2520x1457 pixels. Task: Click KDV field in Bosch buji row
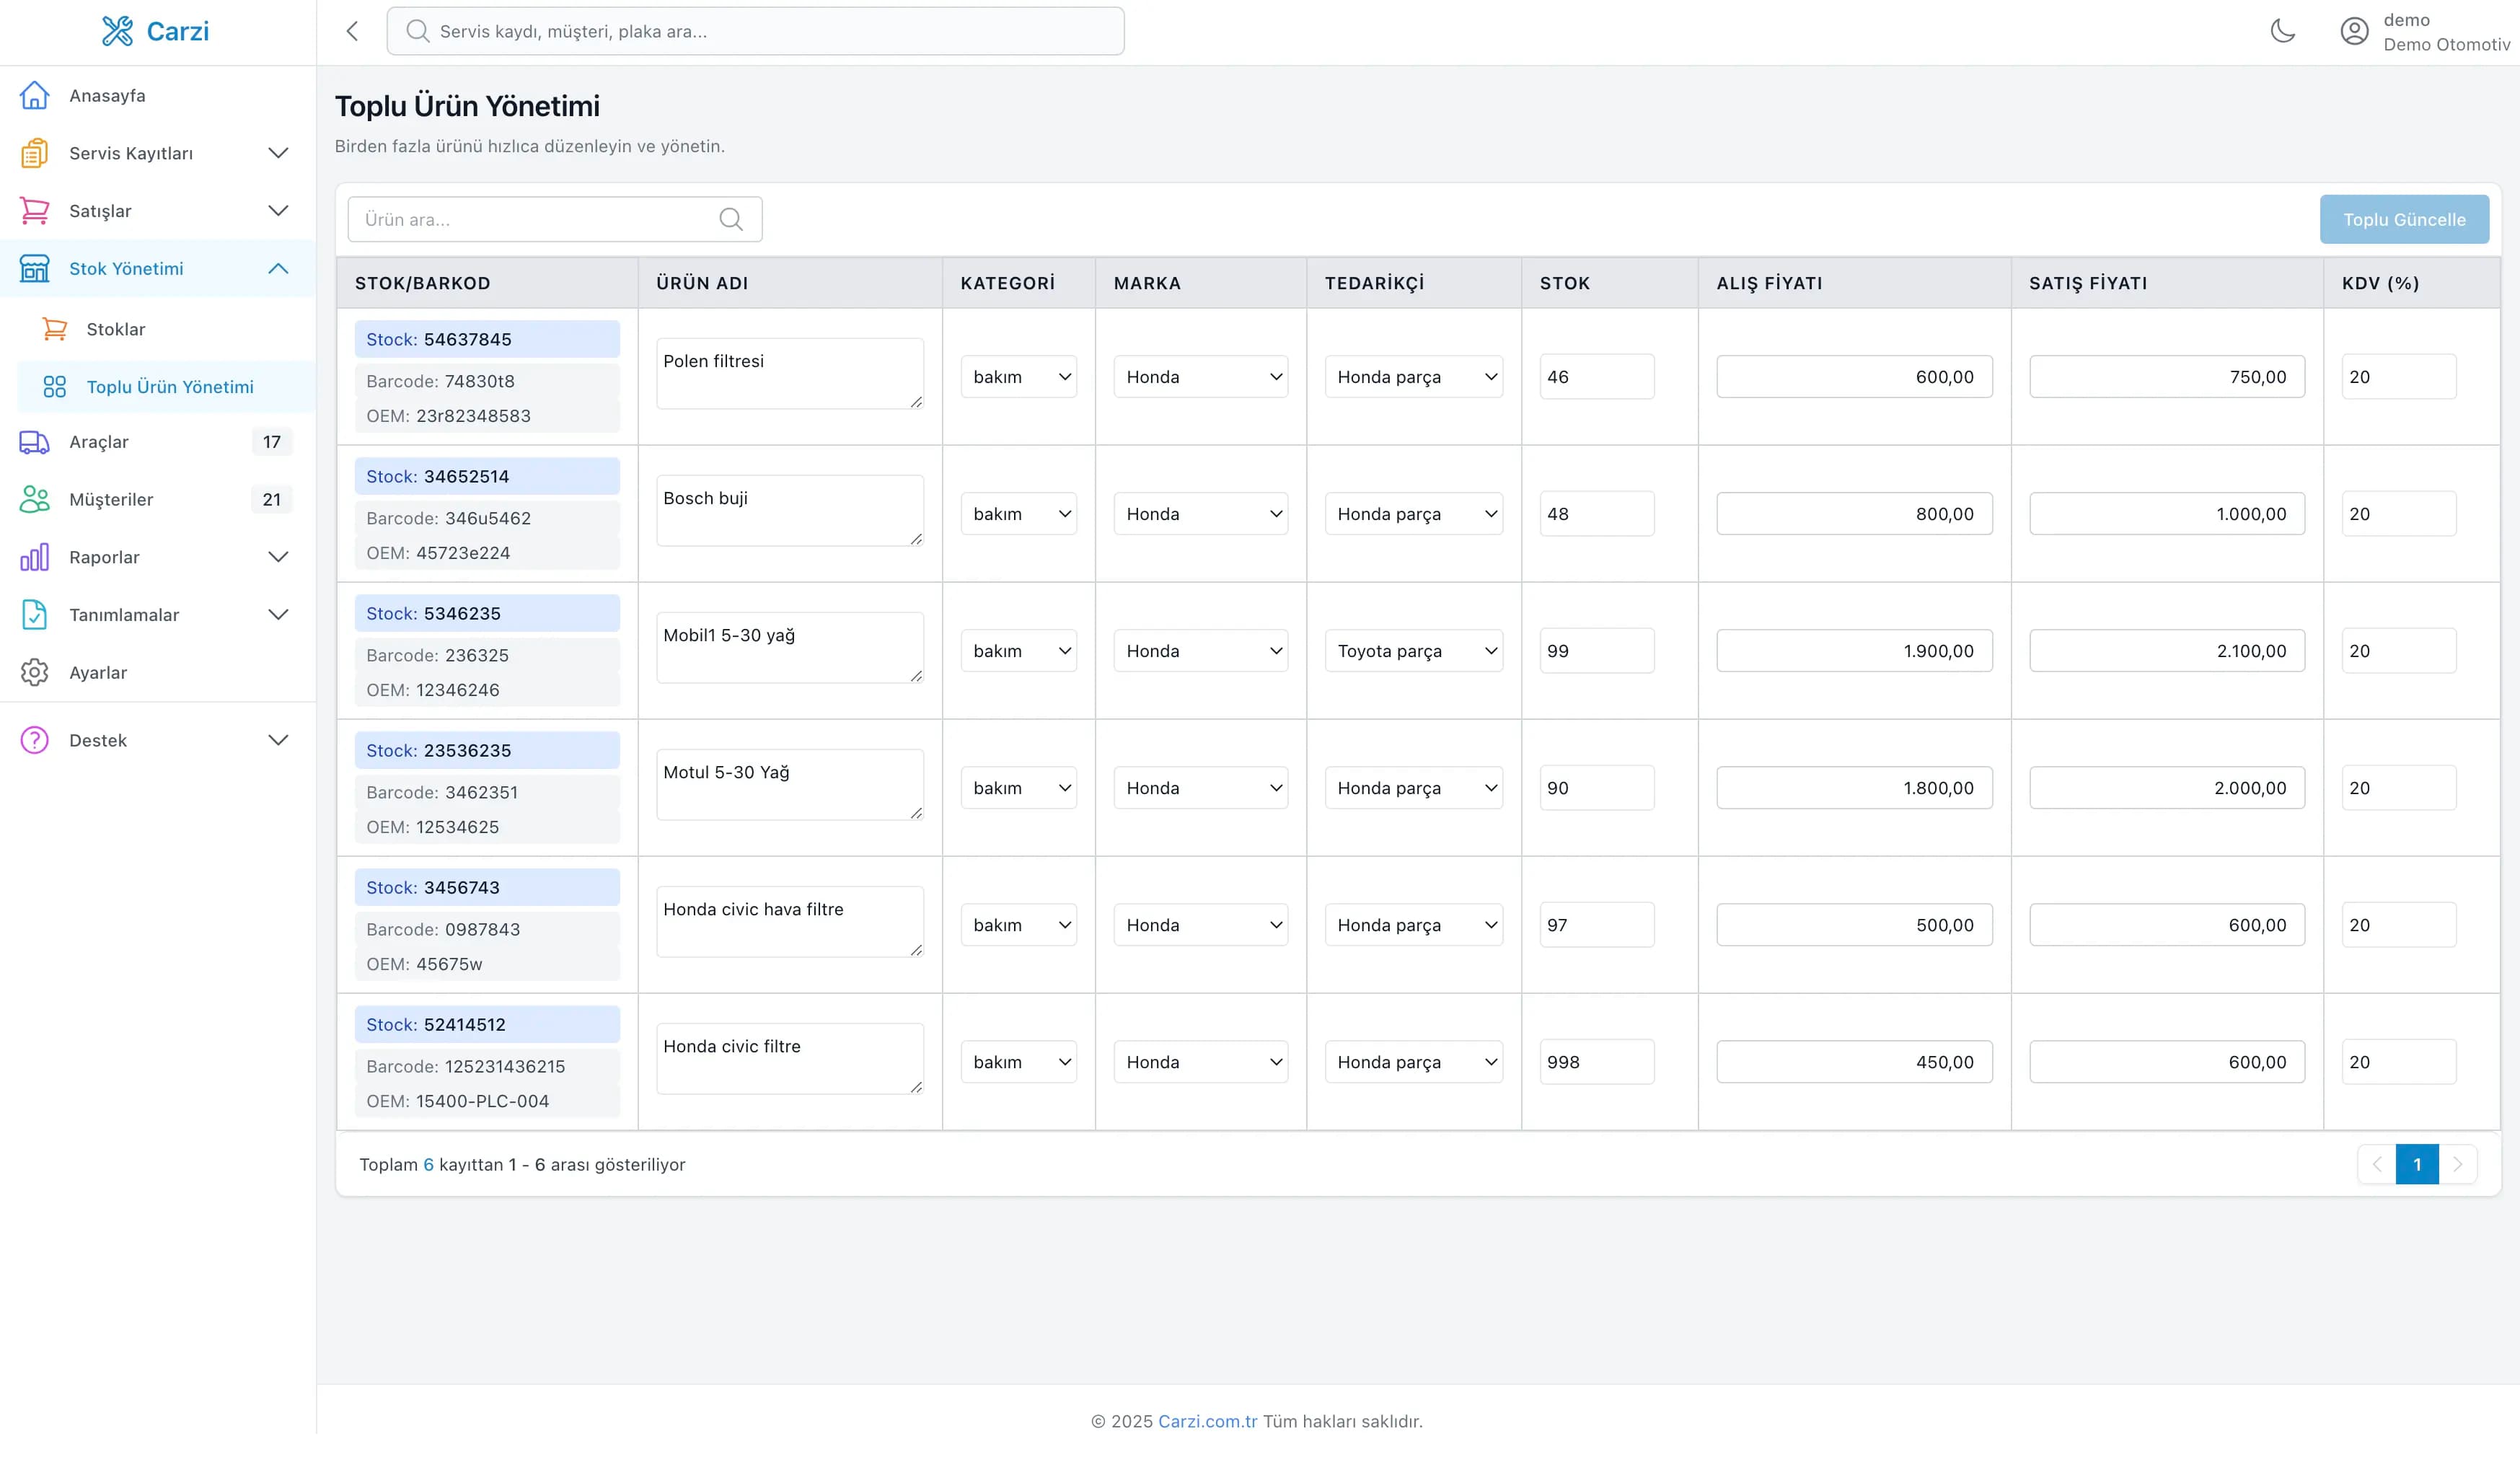pyautogui.click(x=2398, y=514)
